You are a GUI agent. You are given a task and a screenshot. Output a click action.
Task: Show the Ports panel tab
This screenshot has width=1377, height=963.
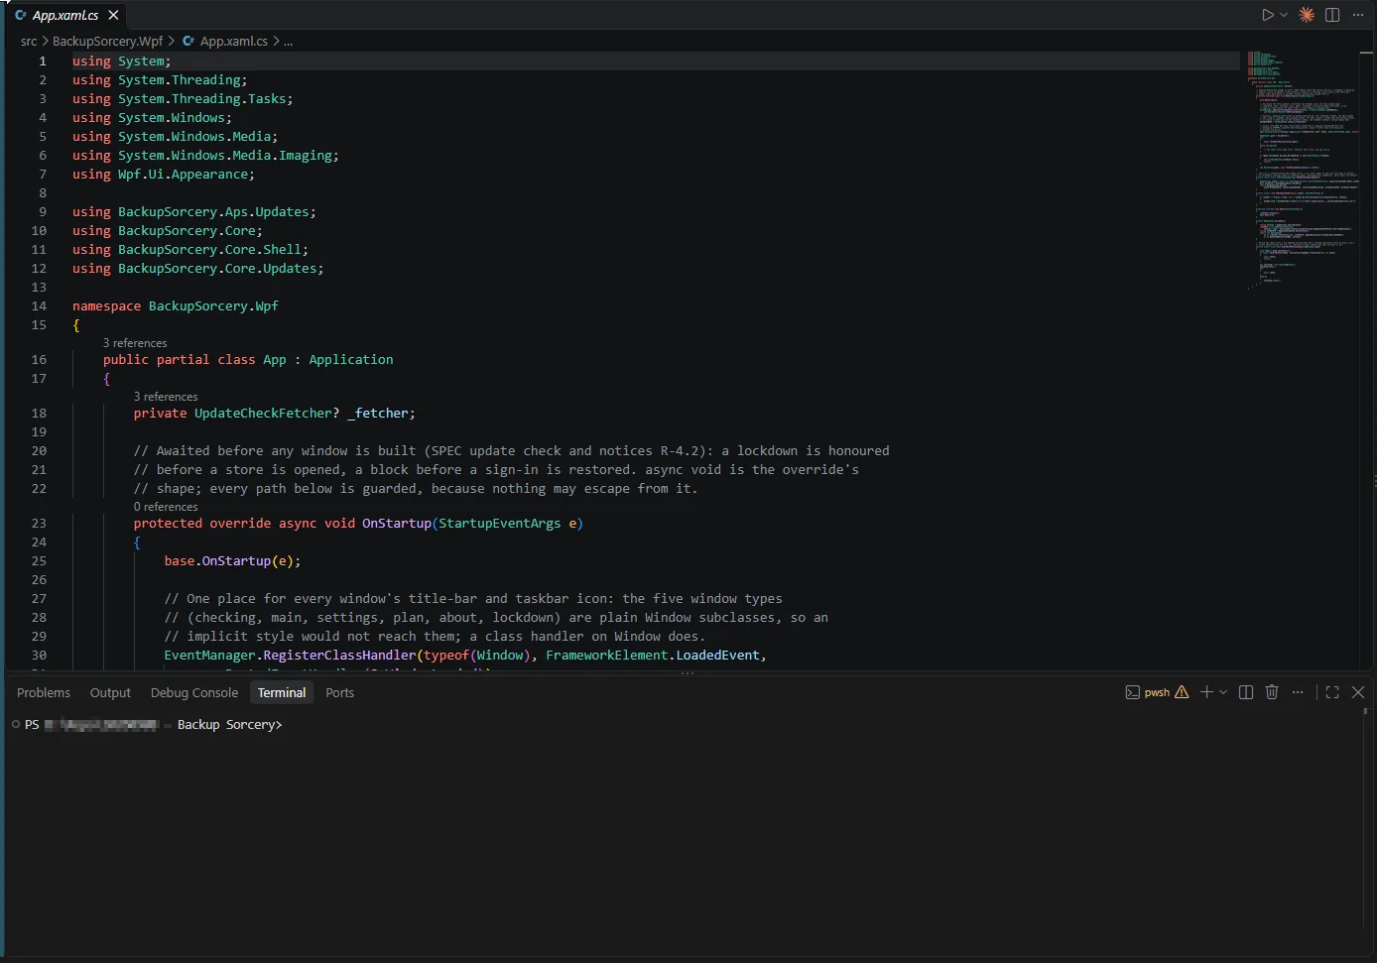coord(339,692)
